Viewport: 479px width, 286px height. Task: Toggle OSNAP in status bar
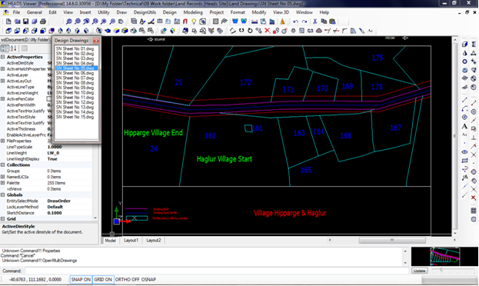tap(148, 279)
